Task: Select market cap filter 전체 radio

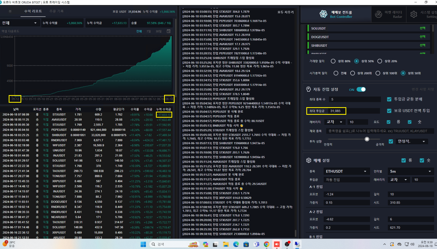Action: point(336,73)
